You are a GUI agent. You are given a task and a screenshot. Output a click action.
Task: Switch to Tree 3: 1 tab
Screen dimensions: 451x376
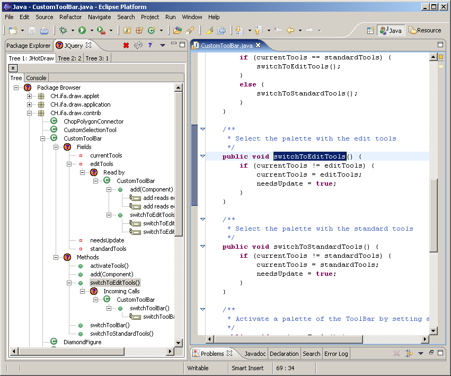97,58
